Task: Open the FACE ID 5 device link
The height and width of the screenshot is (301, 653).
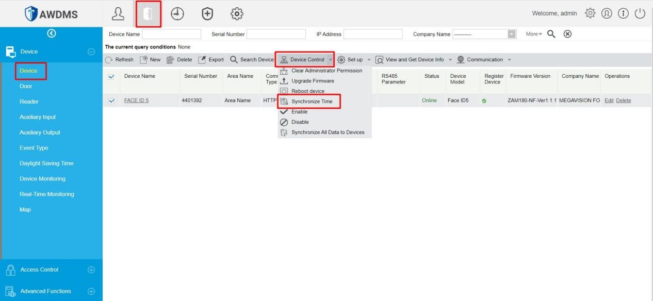Action: 136,101
